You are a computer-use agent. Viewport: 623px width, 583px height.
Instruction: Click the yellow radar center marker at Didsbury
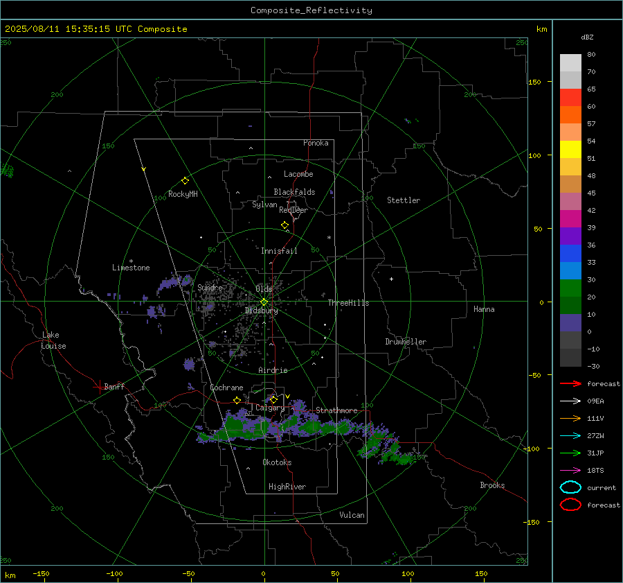(x=264, y=302)
